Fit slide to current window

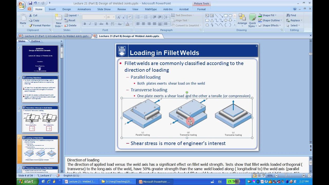click(x=309, y=175)
